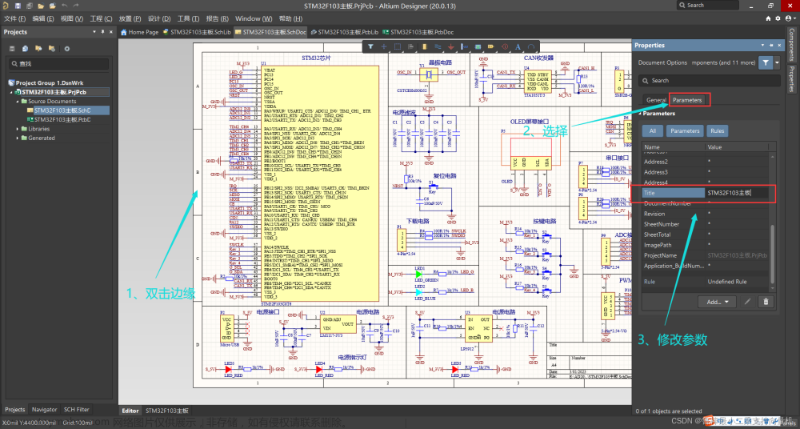Select the Net Label tool in active bar
This screenshot has height=429, width=800.
click(464, 46)
